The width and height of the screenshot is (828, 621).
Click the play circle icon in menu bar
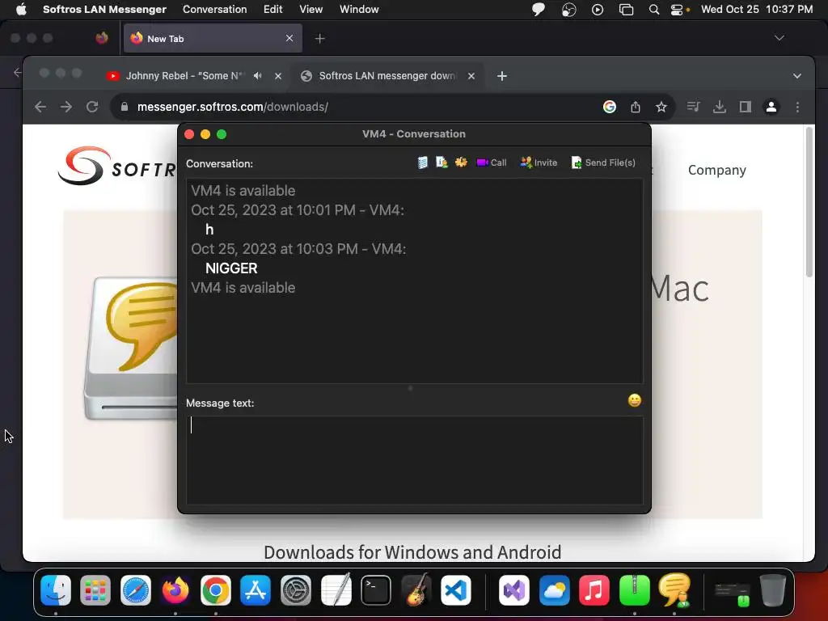pyautogui.click(x=598, y=10)
